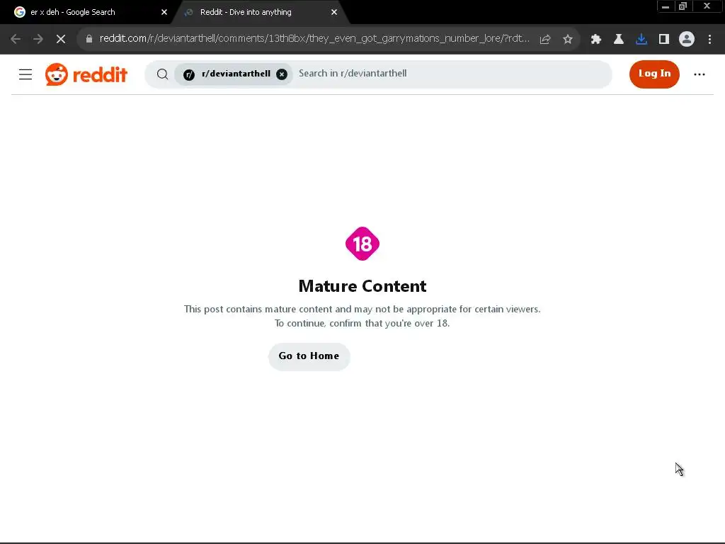Toggle the Chrome side panel
The height and width of the screenshot is (544, 725).
click(x=664, y=40)
